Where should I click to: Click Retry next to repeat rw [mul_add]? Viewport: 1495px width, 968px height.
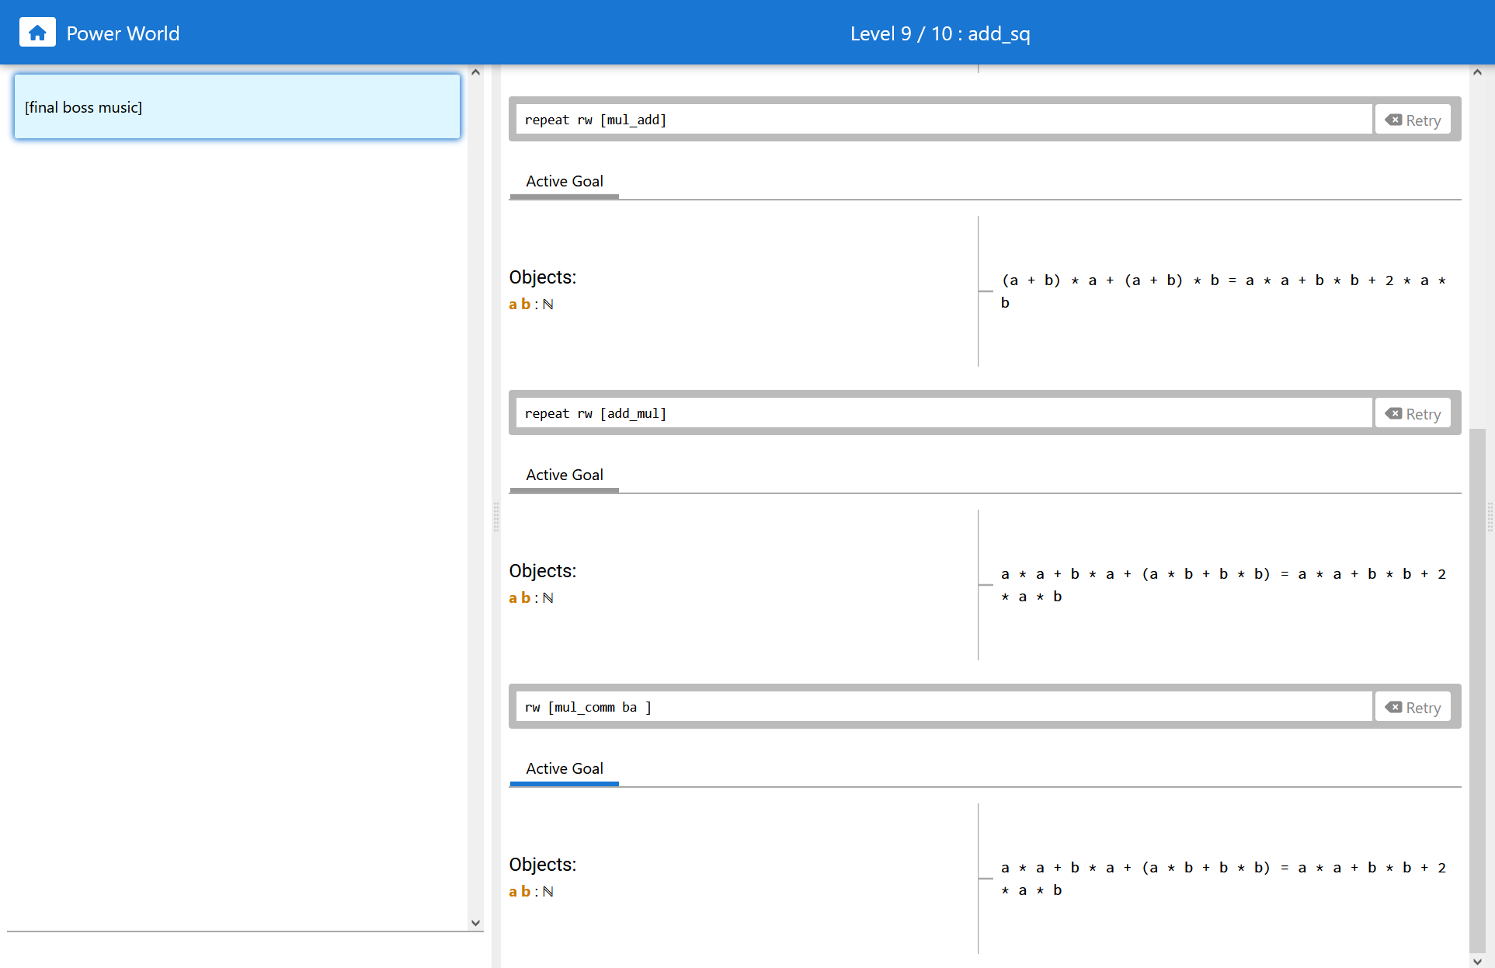pyautogui.click(x=1422, y=120)
